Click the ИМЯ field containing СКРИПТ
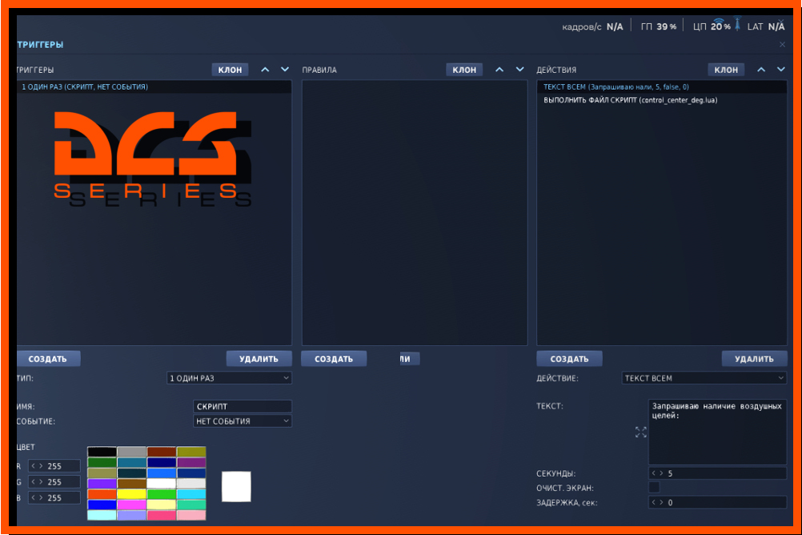The image size is (802, 535). pos(243,407)
